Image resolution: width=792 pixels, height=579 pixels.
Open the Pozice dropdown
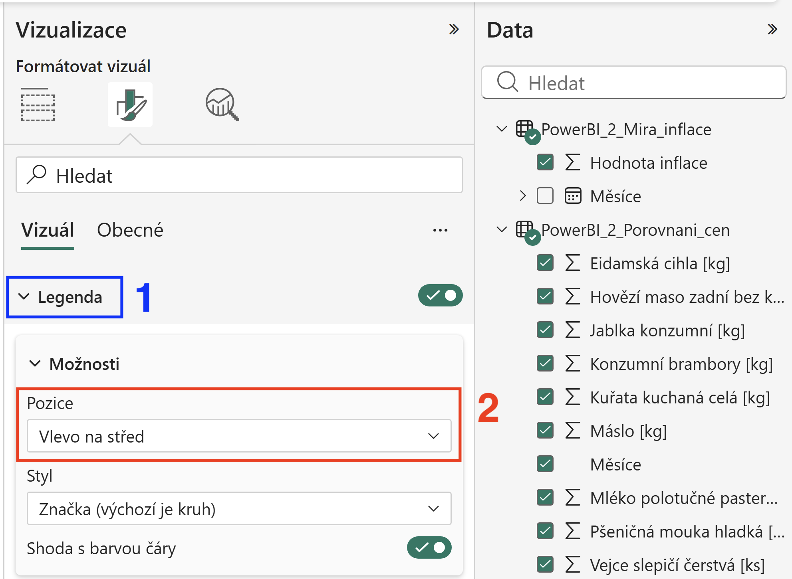(239, 436)
